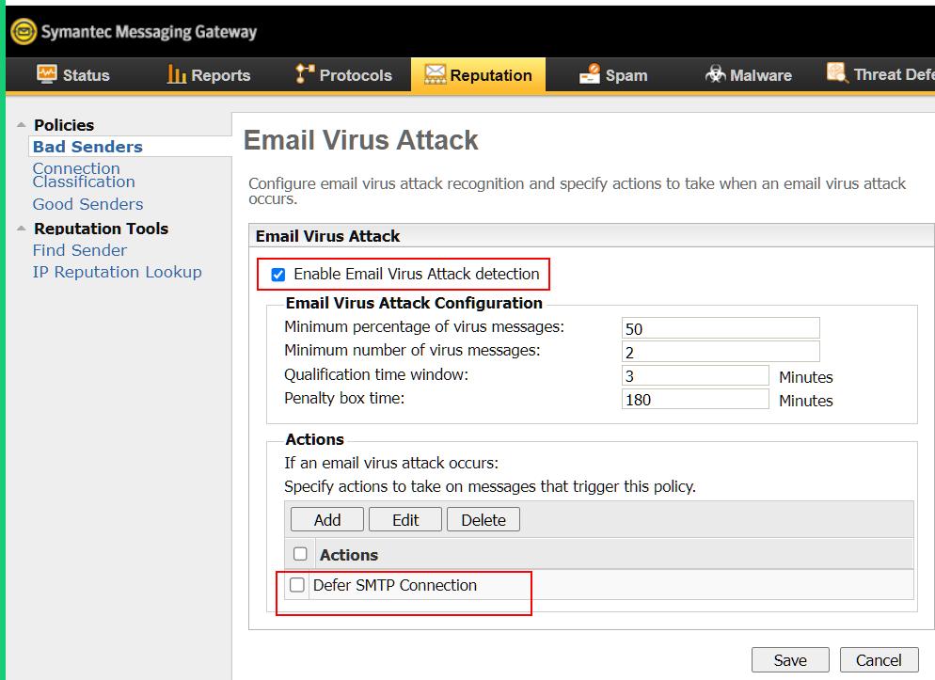The image size is (935, 680).
Task: Click the Protocols icon in navigation bar
Action: click(305, 74)
